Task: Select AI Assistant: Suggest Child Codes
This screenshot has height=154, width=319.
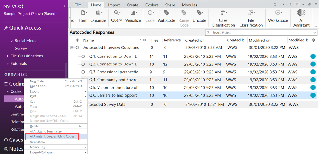Action: tap(56, 136)
